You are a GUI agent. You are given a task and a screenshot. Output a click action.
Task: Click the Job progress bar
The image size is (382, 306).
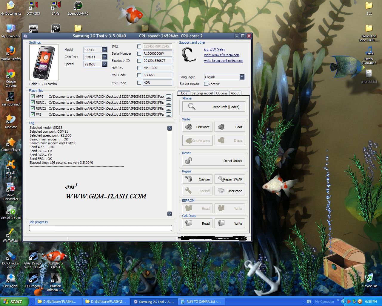tap(101, 228)
